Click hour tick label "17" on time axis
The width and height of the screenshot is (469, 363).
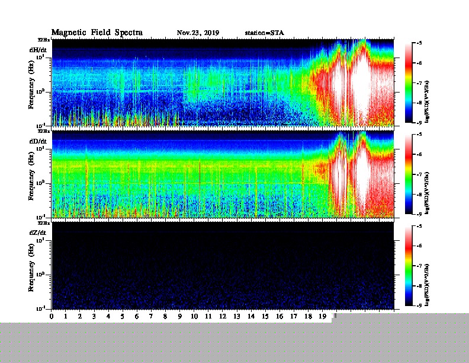[294, 316]
